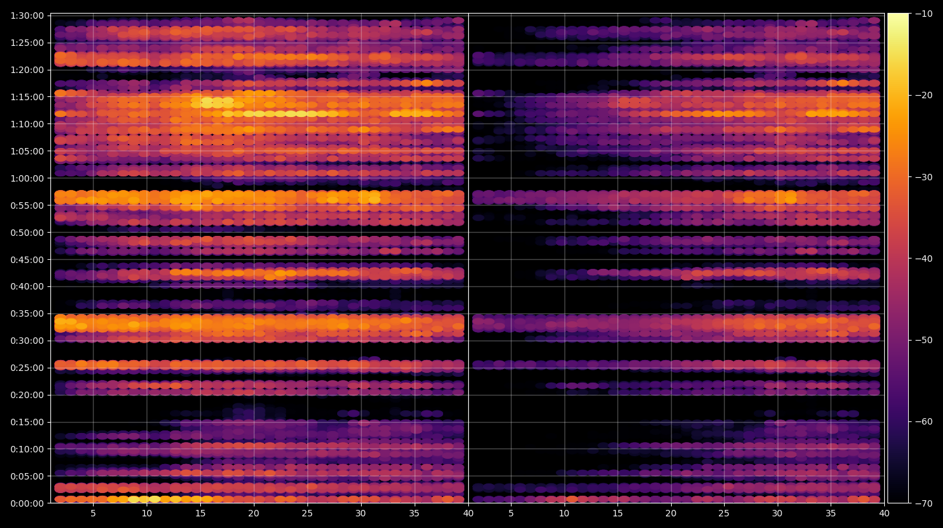Screen dimensions: 943x528
Task: Click x-axis tick 15 under the right plot
Action: coord(617,514)
